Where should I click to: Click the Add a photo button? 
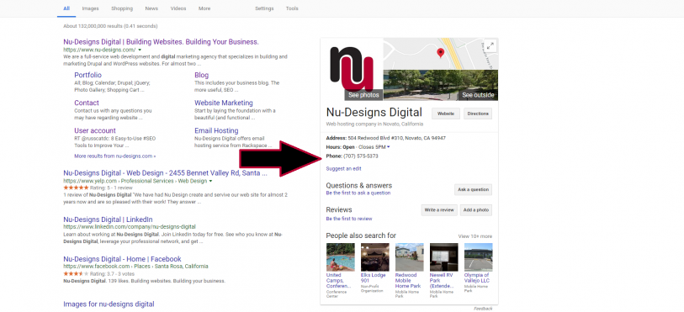[x=475, y=210]
